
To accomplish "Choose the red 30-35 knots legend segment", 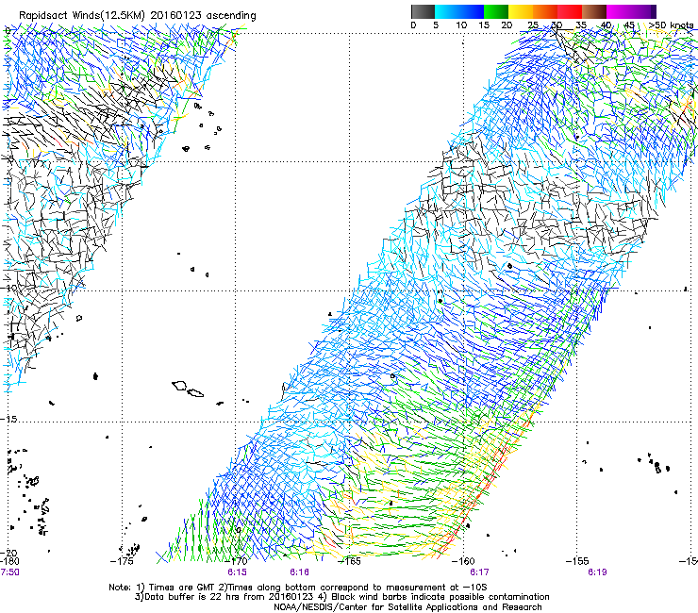I will tap(570, 11).
